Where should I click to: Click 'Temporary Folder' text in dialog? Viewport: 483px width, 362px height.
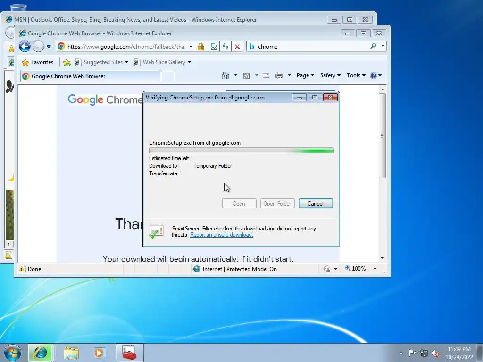tap(213, 166)
